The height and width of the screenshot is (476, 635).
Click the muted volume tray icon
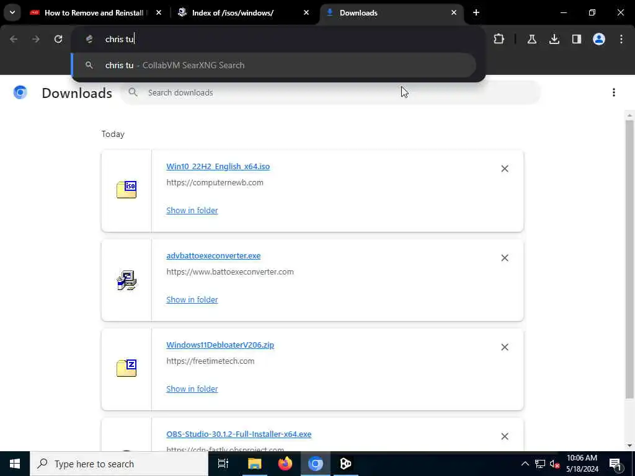click(554, 464)
